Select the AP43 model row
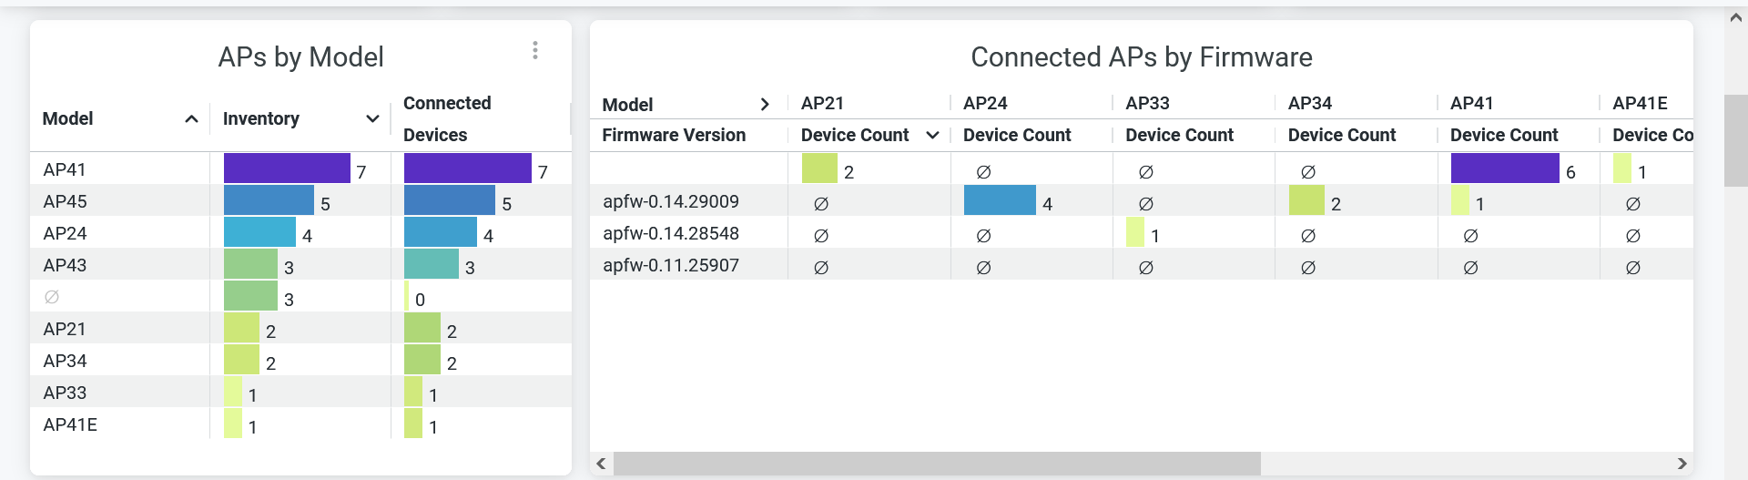1748x480 pixels. click(66, 265)
